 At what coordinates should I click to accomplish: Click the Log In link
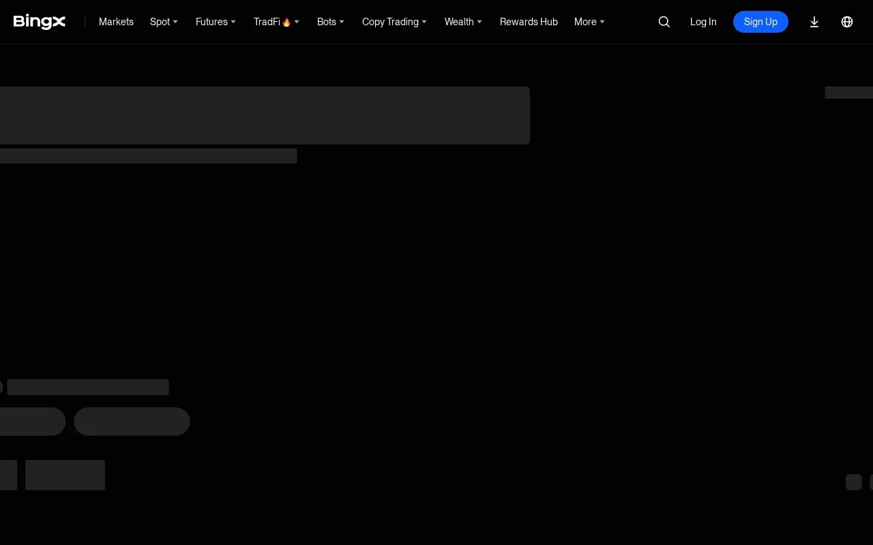[x=703, y=22]
